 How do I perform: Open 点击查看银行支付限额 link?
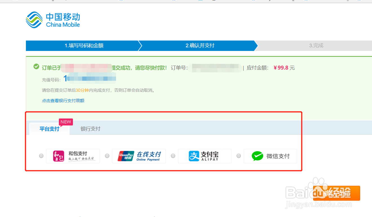point(63,100)
